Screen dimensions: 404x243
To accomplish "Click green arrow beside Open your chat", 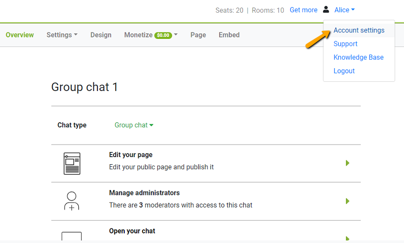I will (x=347, y=238).
